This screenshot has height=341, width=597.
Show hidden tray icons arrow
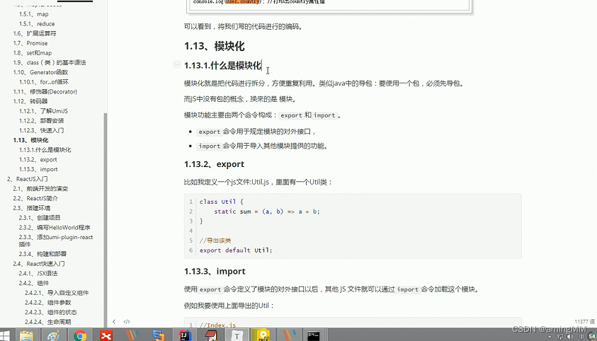550,337
